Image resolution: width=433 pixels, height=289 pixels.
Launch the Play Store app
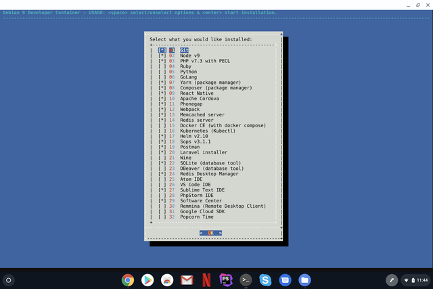click(x=147, y=280)
